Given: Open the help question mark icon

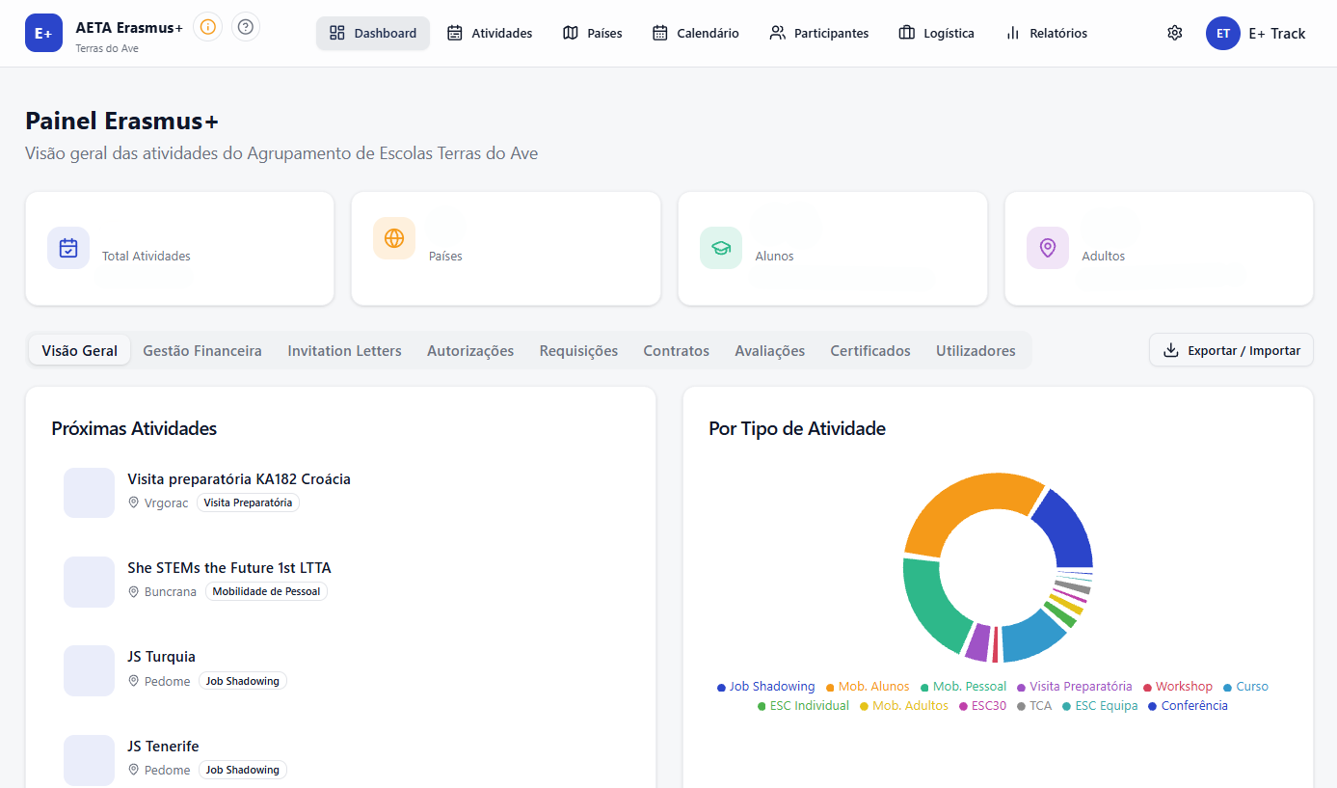Looking at the screenshot, I should [246, 27].
